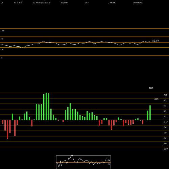Click the RSI axis label 70
The image size is (169, 169).
2,39
